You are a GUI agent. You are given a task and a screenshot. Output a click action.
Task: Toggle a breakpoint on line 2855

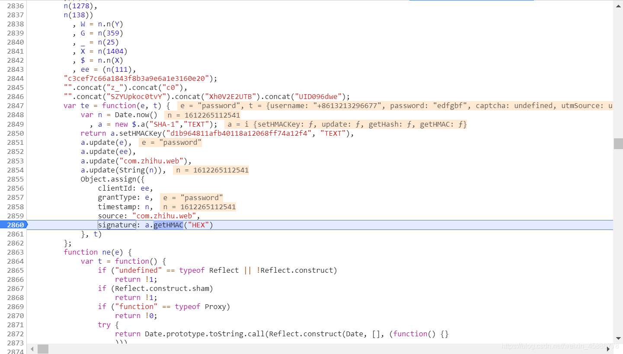pos(16,179)
